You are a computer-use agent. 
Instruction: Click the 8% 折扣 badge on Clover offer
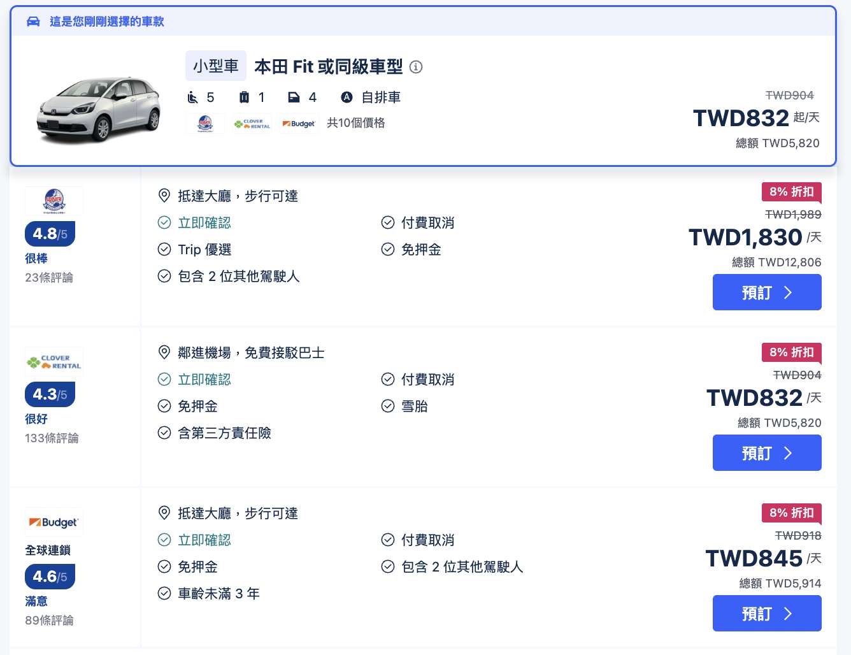tap(791, 352)
